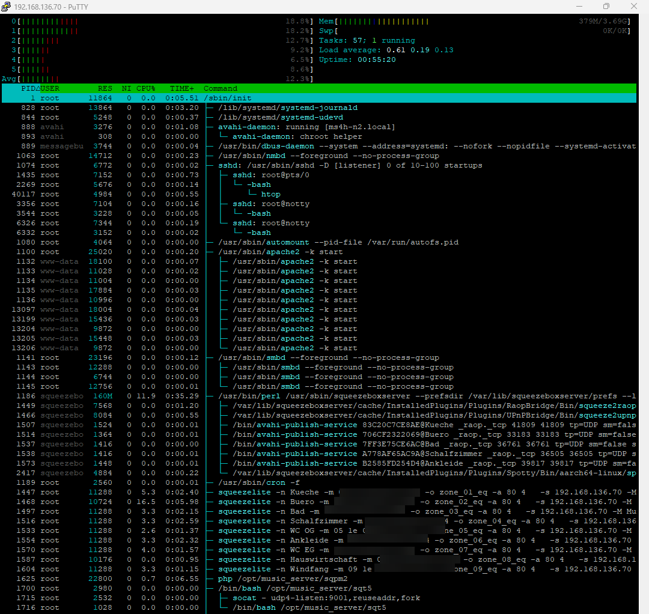Select the apache2 worker with PID 1132
Viewport: 649px width, 614px height.
(x=318, y=261)
